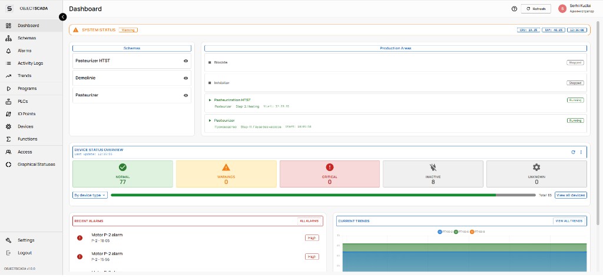Click the Inactive unplugged icon
The height and width of the screenshot is (278, 603).
coord(433,167)
